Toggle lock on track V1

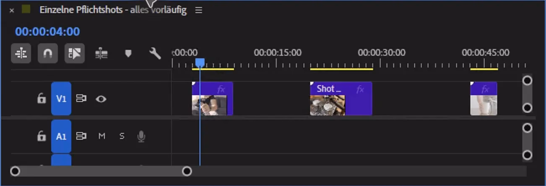[41, 99]
